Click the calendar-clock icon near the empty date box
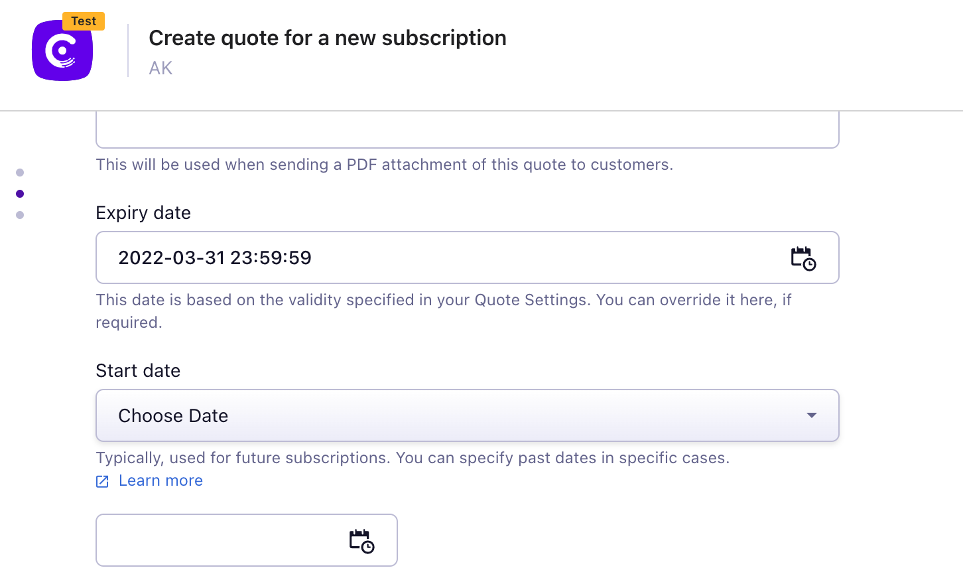The height and width of the screenshot is (576, 963). (x=362, y=540)
